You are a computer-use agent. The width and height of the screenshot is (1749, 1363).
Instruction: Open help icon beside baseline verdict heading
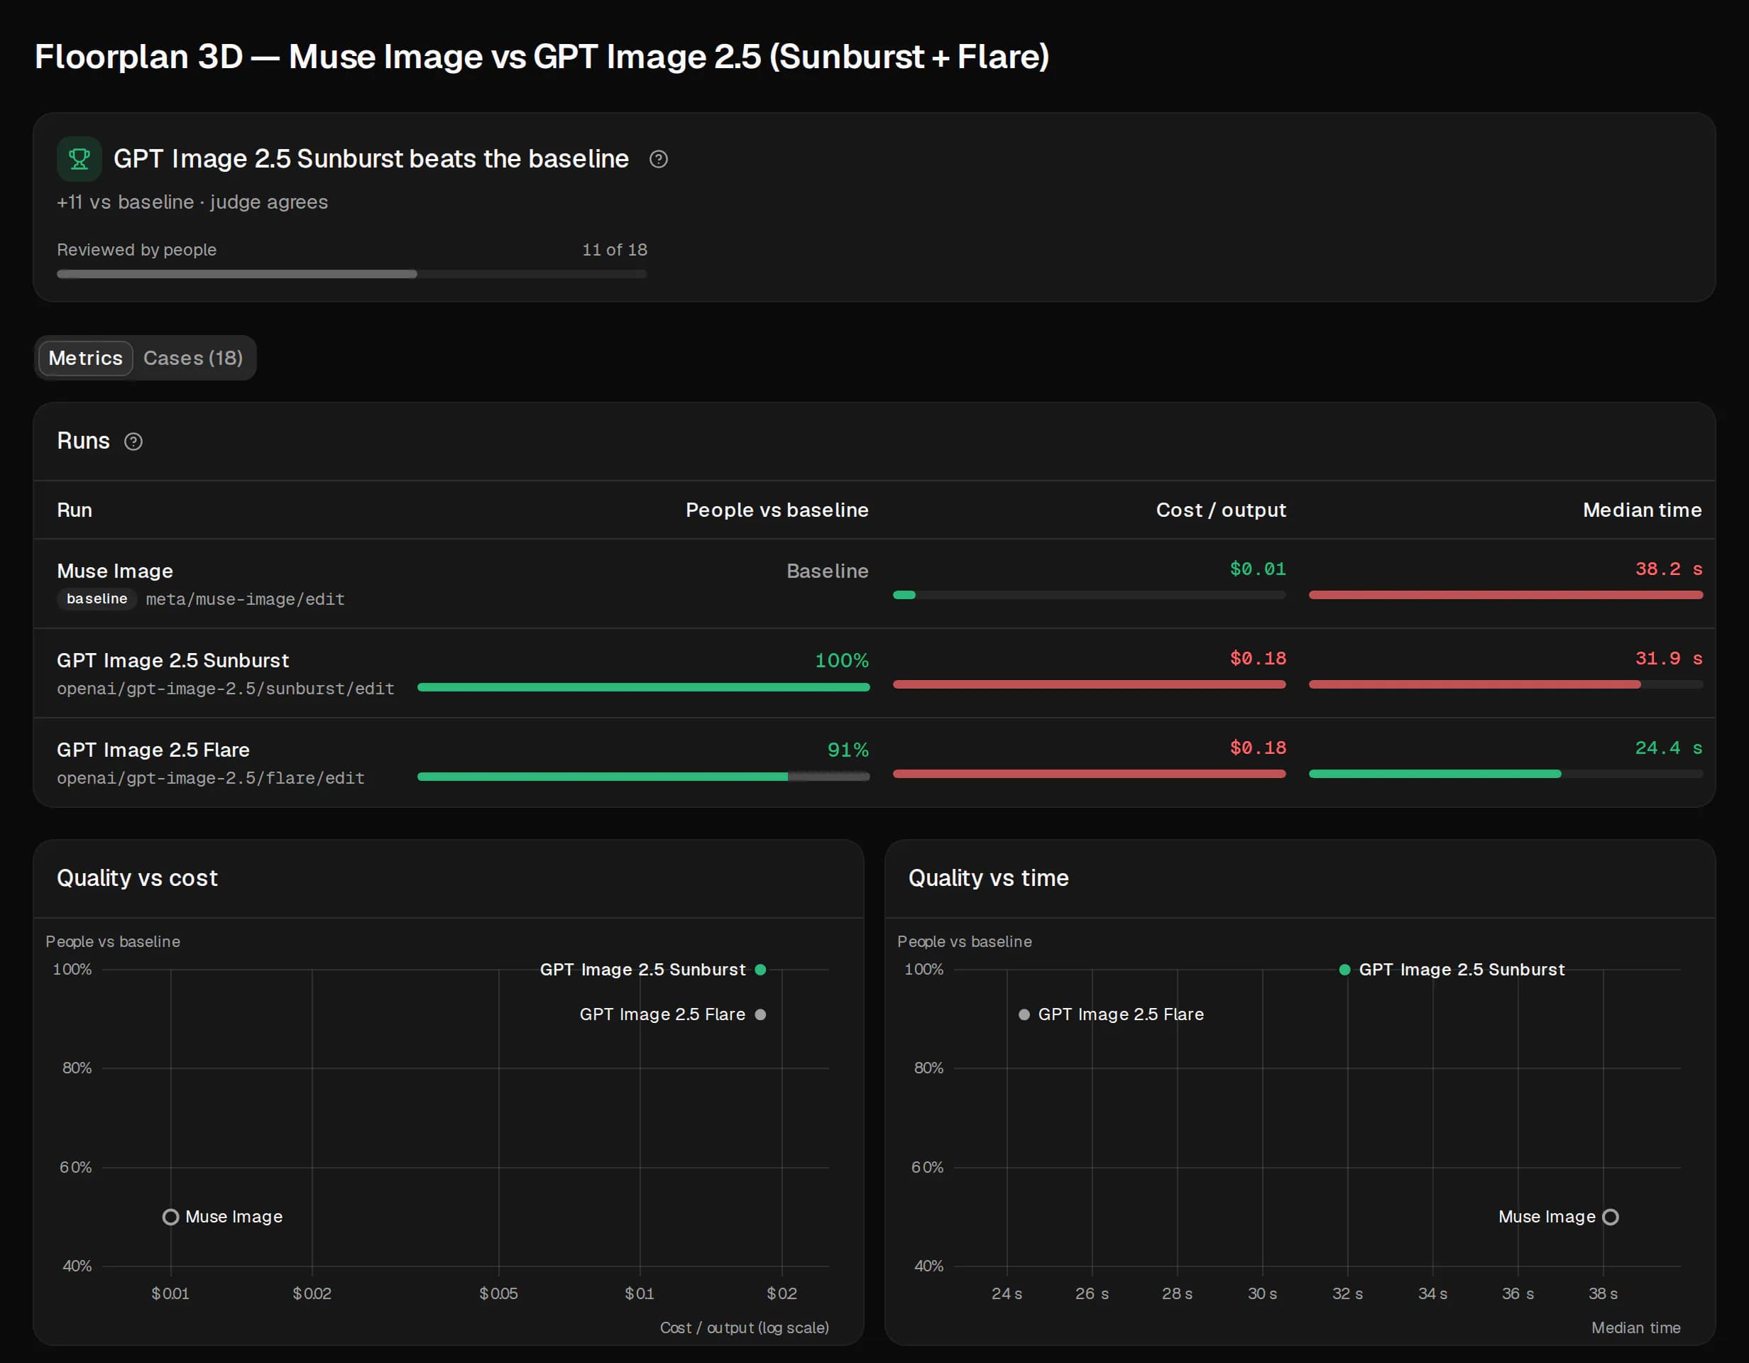[x=658, y=159]
